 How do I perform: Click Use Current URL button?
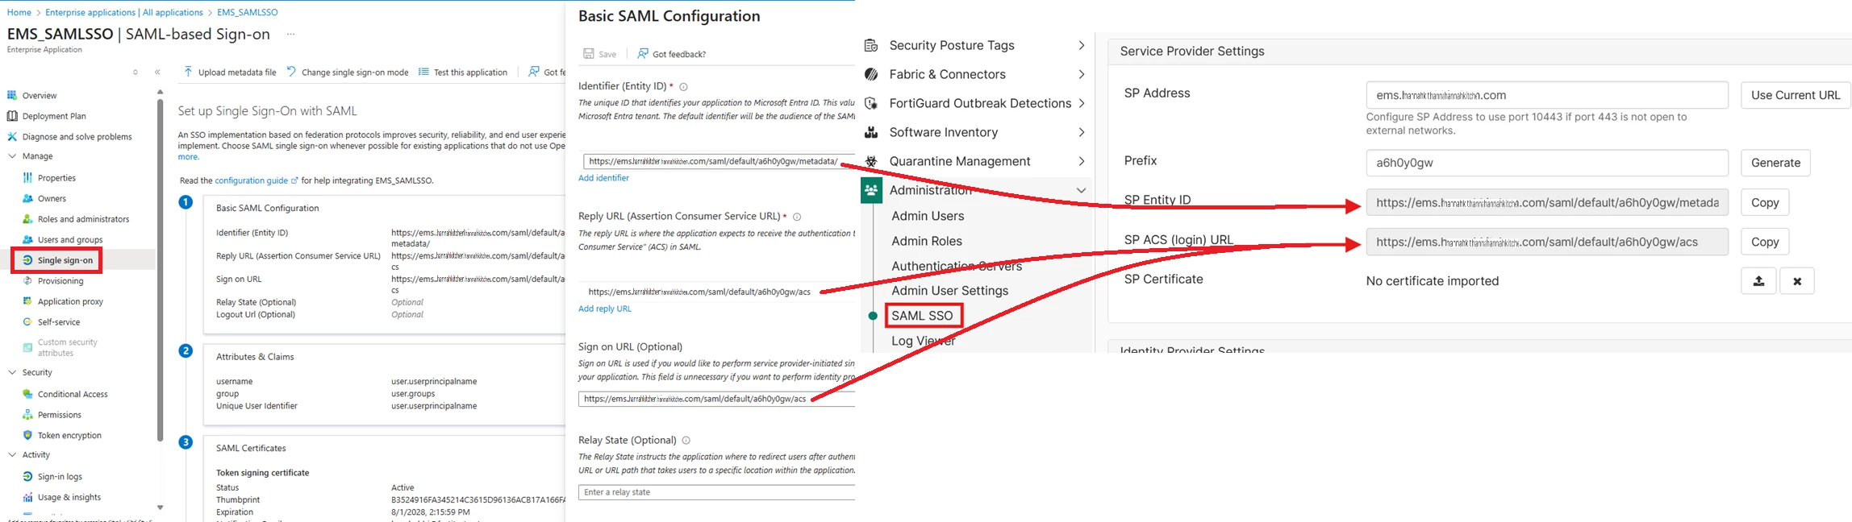tap(1796, 95)
